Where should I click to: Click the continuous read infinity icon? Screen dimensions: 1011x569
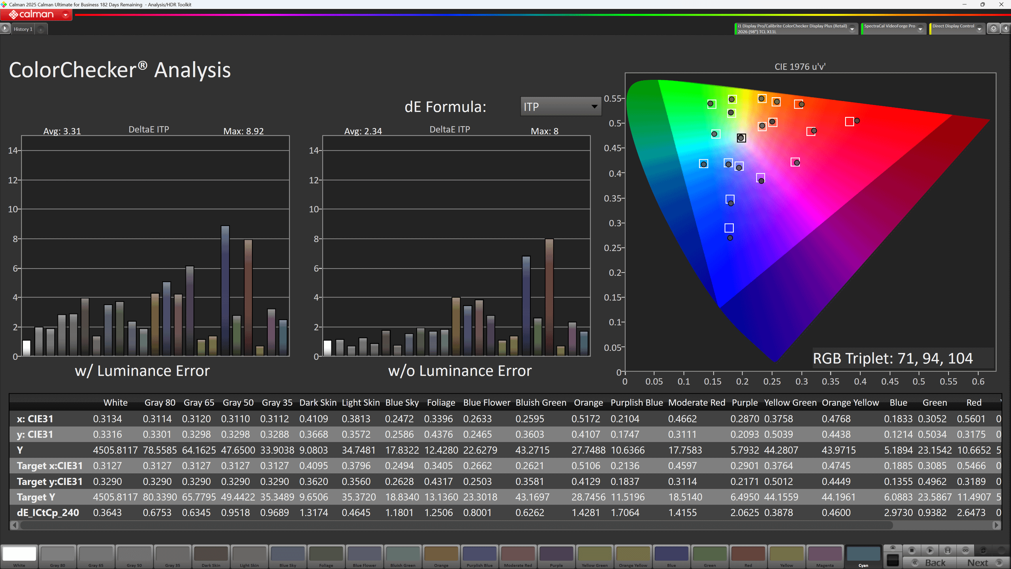click(x=965, y=550)
